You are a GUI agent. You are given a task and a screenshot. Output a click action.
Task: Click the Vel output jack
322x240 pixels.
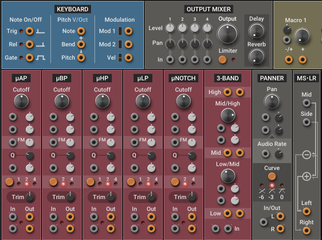(129, 58)
